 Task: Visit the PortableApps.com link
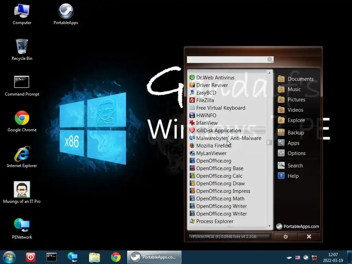coord(297,227)
